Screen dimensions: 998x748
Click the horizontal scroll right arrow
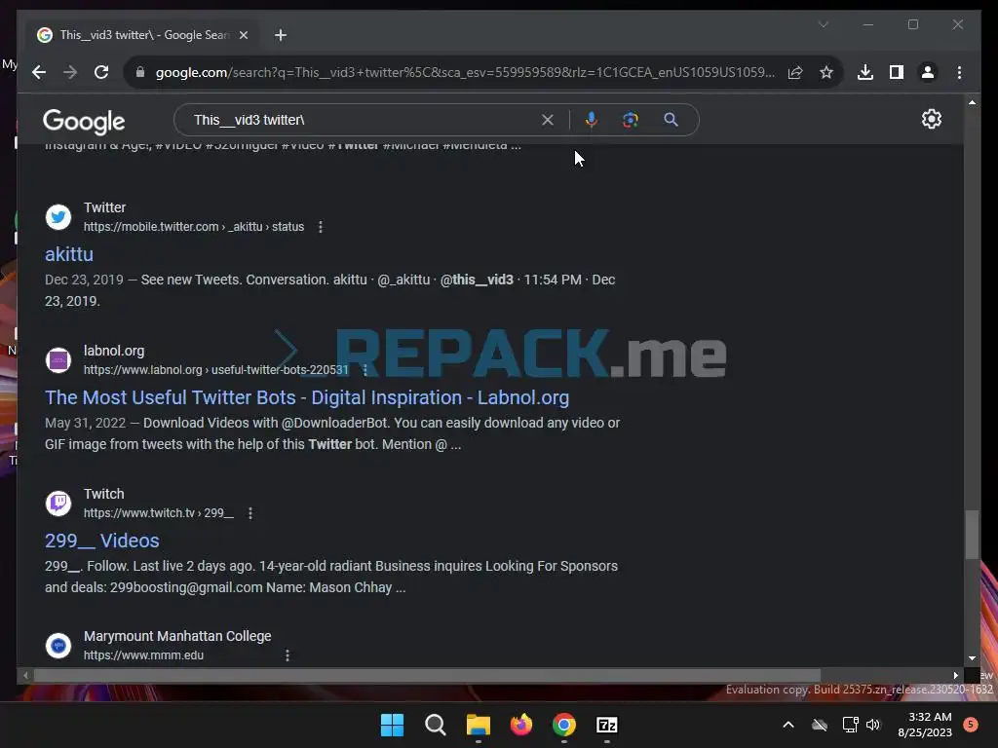[x=955, y=675]
